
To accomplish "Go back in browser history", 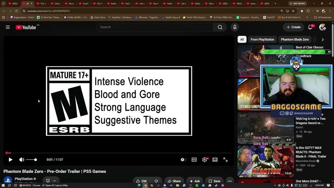I will tap(4, 11).
